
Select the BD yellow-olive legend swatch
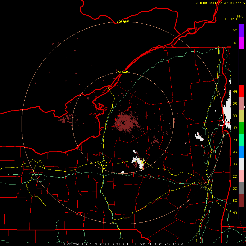(241, 116)
